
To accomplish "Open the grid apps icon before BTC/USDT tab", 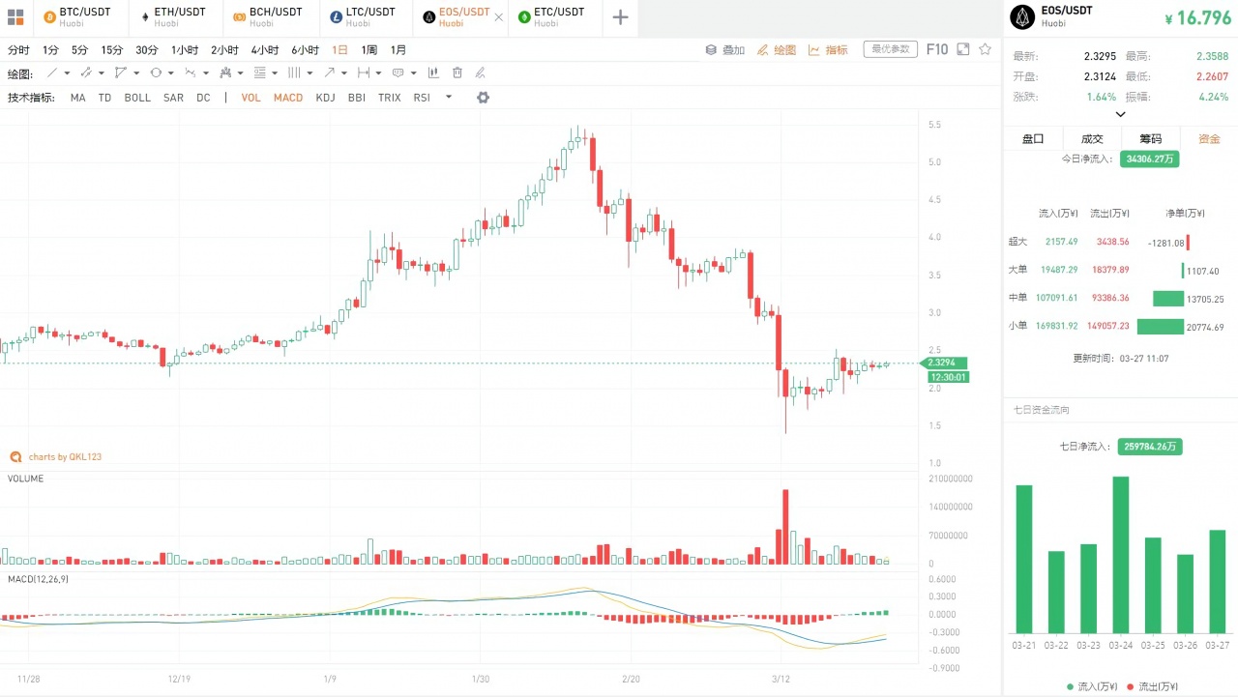I will click(x=15, y=16).
